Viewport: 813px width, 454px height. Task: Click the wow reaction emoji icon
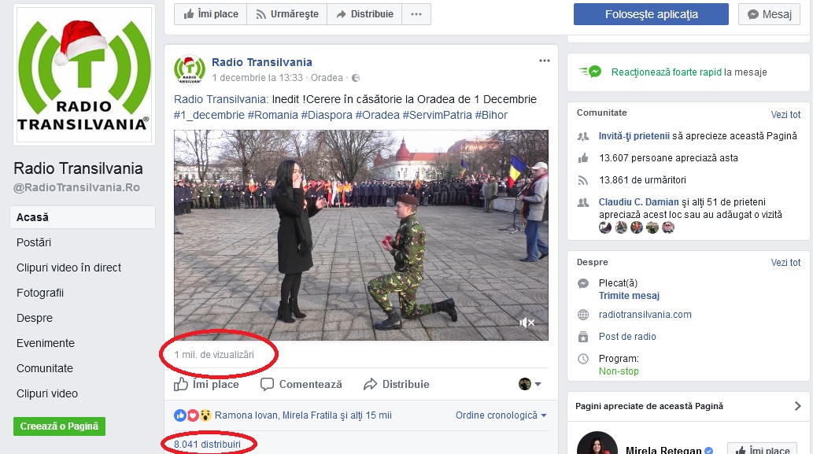(x=206, y=415)
